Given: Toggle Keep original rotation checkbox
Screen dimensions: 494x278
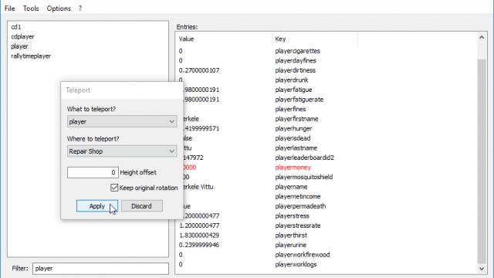Looking at the screenshot, I should (114, 188).
